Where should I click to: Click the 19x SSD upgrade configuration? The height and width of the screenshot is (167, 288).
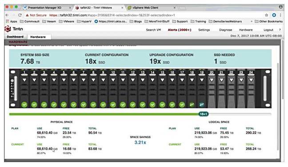[160, 61]
